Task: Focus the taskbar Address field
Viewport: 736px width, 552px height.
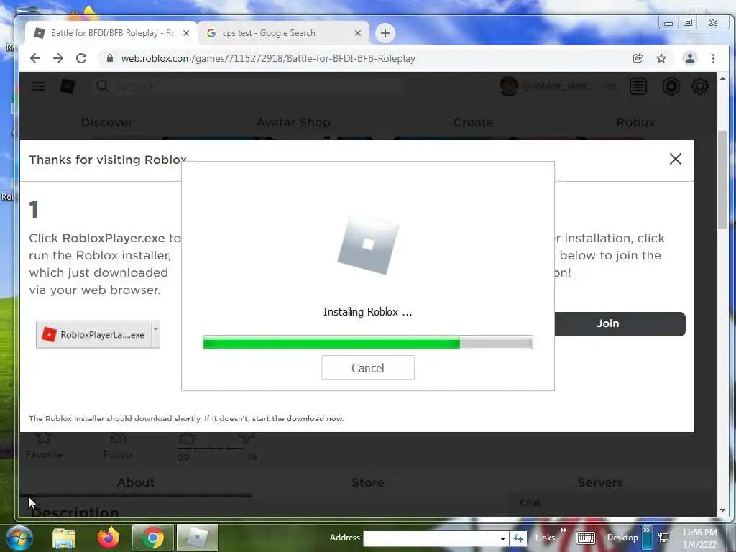Action: [x=431, y=538]
